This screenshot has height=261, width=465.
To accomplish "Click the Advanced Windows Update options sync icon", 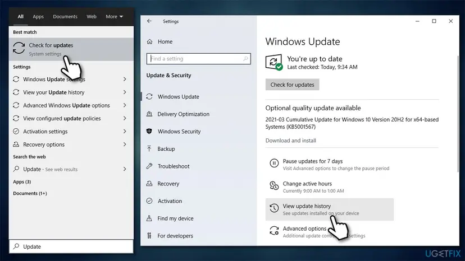I will pyautogui.click(x=16, y=105).
